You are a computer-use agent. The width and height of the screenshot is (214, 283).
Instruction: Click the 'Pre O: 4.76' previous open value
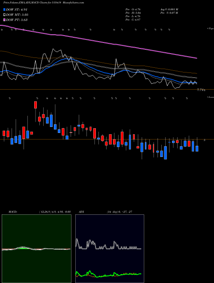pyautogui.click(x=133, y=9)
